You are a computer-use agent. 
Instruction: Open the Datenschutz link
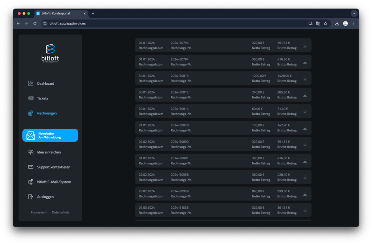click(x=61, y=212)
